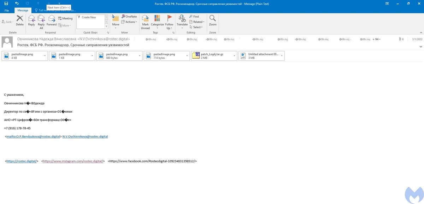Open the 1 KB pastedImage.png attachment
The height and width of the screenshot is (204, 424).
(72, 56)
